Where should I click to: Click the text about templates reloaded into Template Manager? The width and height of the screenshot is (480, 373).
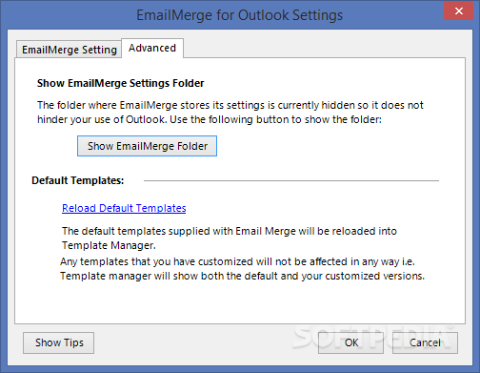[230, 238]
